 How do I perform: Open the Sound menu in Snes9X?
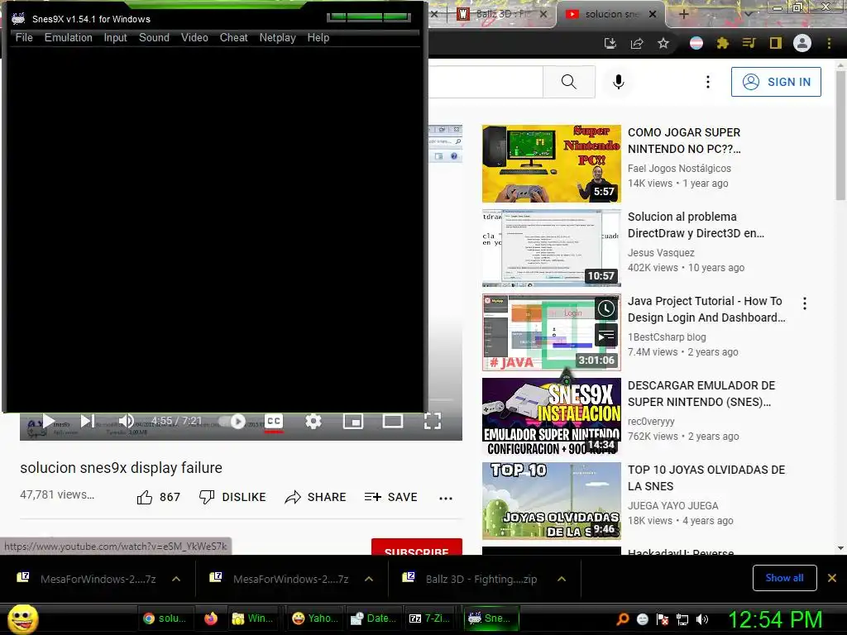(x=154, y=38)
